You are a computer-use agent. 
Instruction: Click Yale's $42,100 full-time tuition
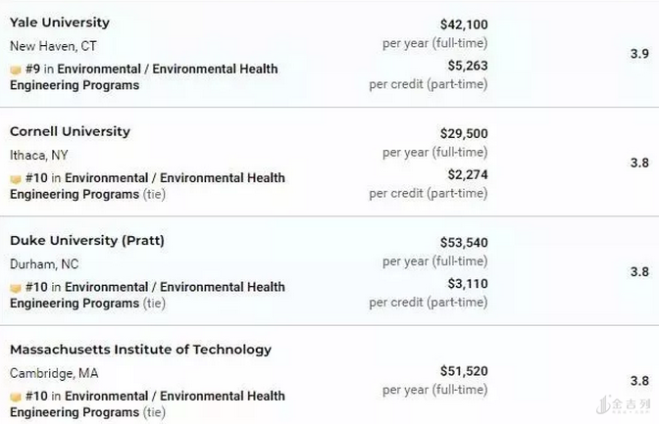(464, 24)
